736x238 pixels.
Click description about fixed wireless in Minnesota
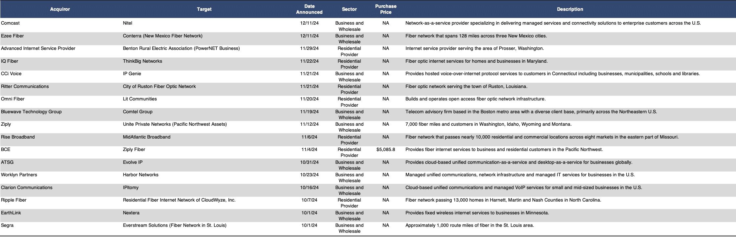point(477,213)
